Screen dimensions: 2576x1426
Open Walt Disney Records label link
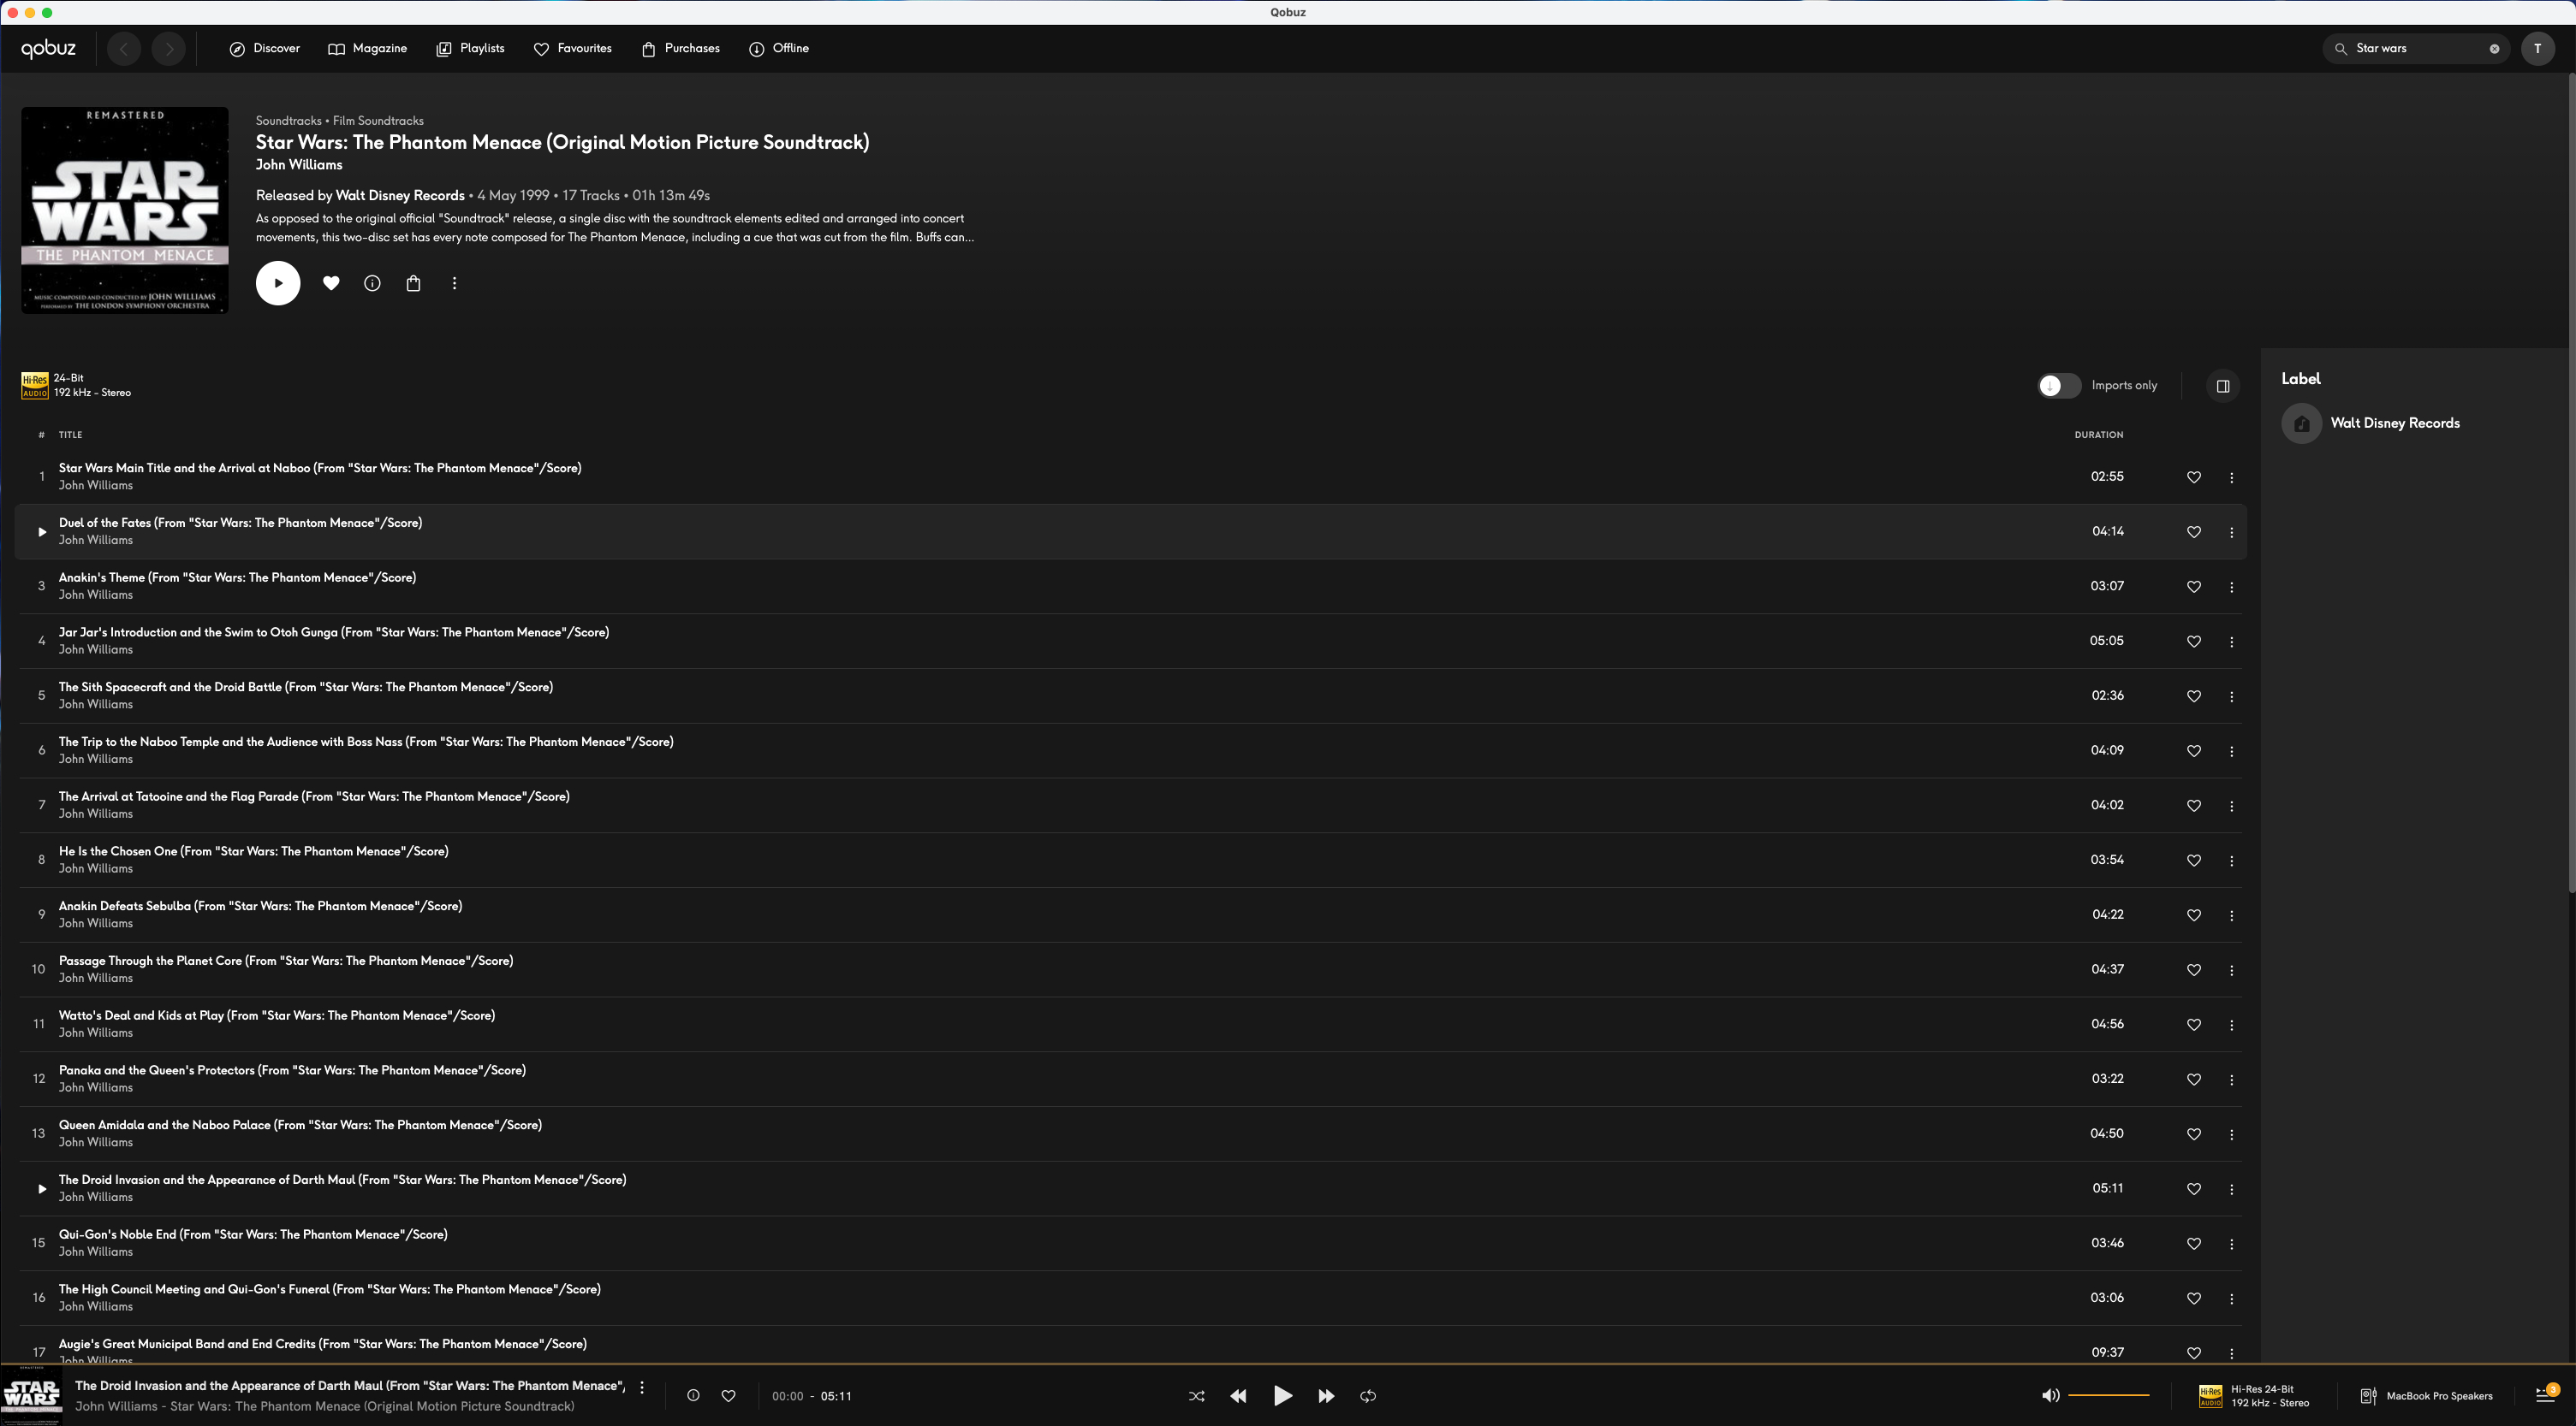2394,423
